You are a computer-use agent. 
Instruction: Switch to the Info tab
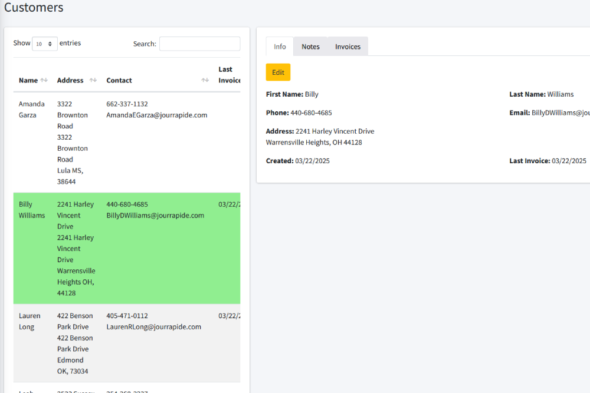tap(280, 47)
